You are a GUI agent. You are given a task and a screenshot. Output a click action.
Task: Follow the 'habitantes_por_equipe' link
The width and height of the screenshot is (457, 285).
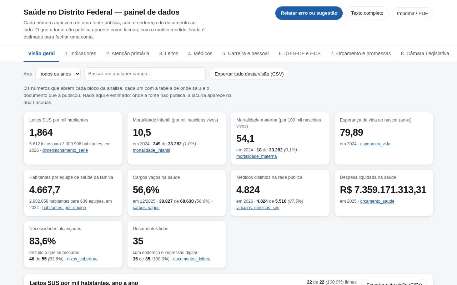64,208
